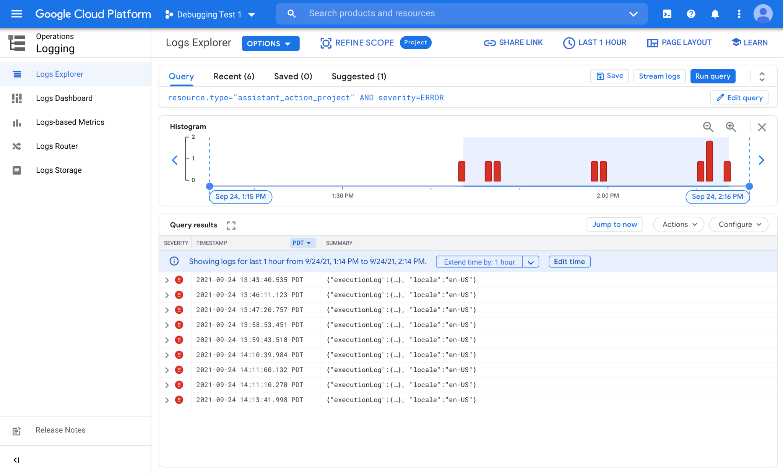Switch to the Recent (6) tab
The height and width of the screenshot is (473, 783).
pos(234,76)
